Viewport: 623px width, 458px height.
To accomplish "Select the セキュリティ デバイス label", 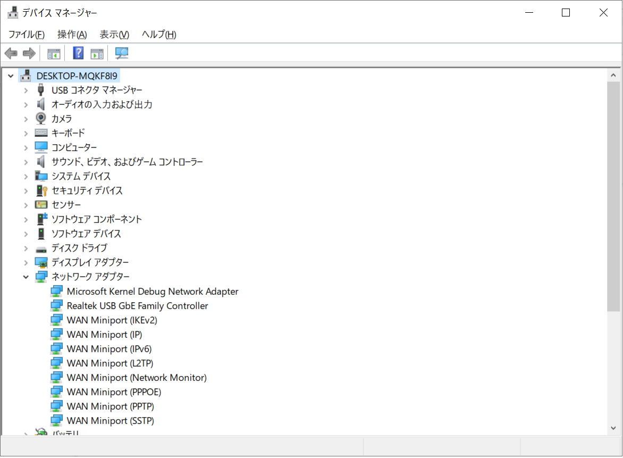I will [x=87, y=190].
